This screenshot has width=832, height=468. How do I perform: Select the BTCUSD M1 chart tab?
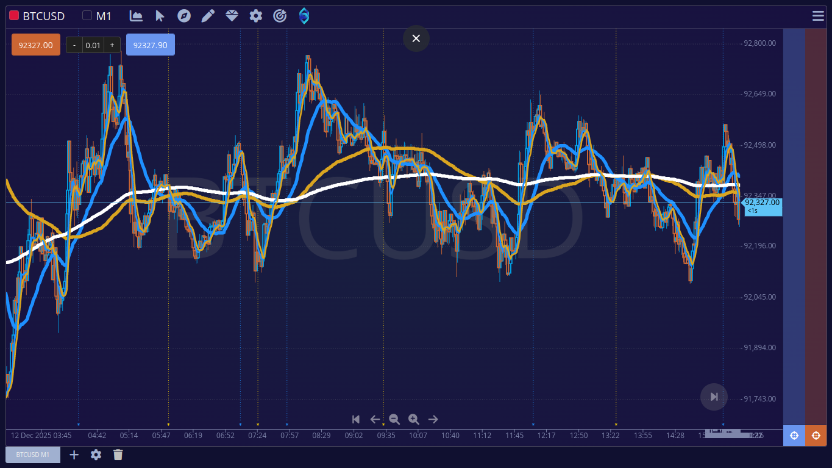(33, 455)
